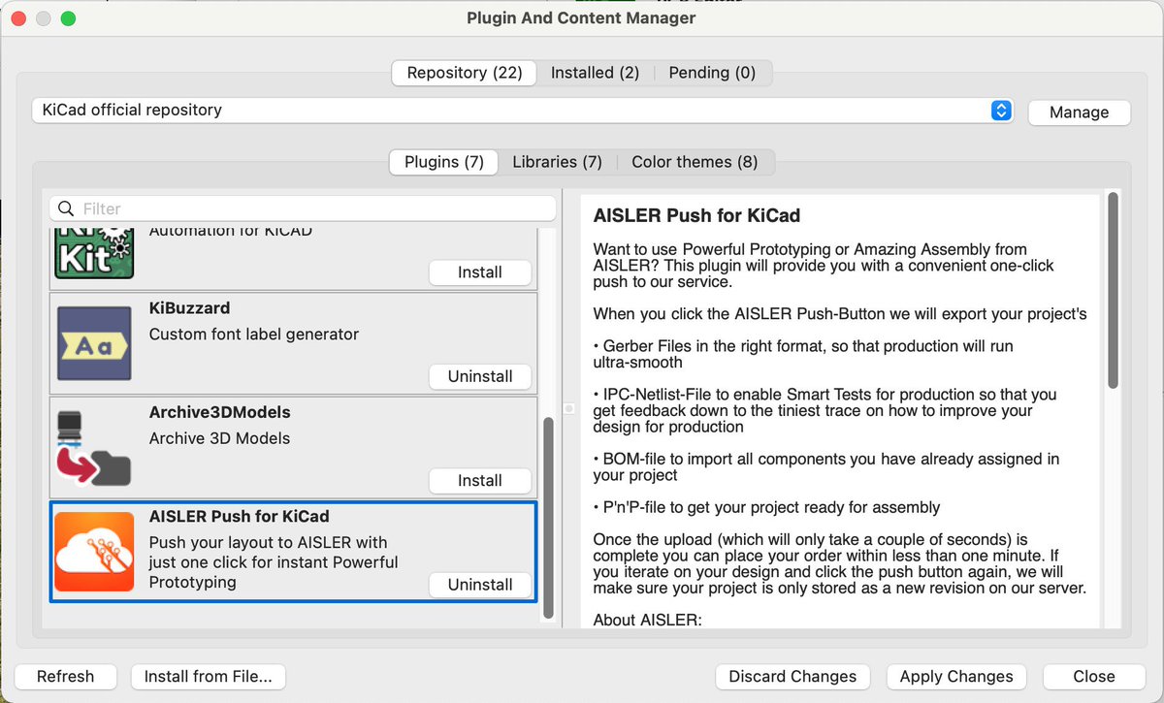This screenshot has width=1164, height=703.
Task: Click the description pane scrollbar
Action: pyautogui.click(x=1113, y=291)
